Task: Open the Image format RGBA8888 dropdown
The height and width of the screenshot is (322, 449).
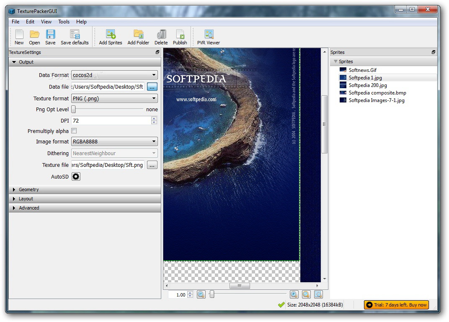Action: (114, 141)
